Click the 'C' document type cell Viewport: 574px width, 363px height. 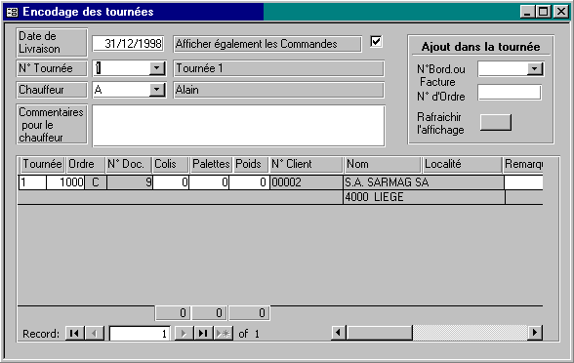click(x=96, y=182)
